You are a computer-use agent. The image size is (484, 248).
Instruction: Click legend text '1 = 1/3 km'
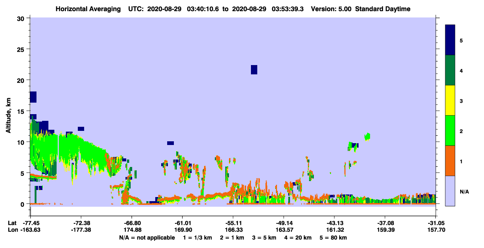click(x=198, y=238)
